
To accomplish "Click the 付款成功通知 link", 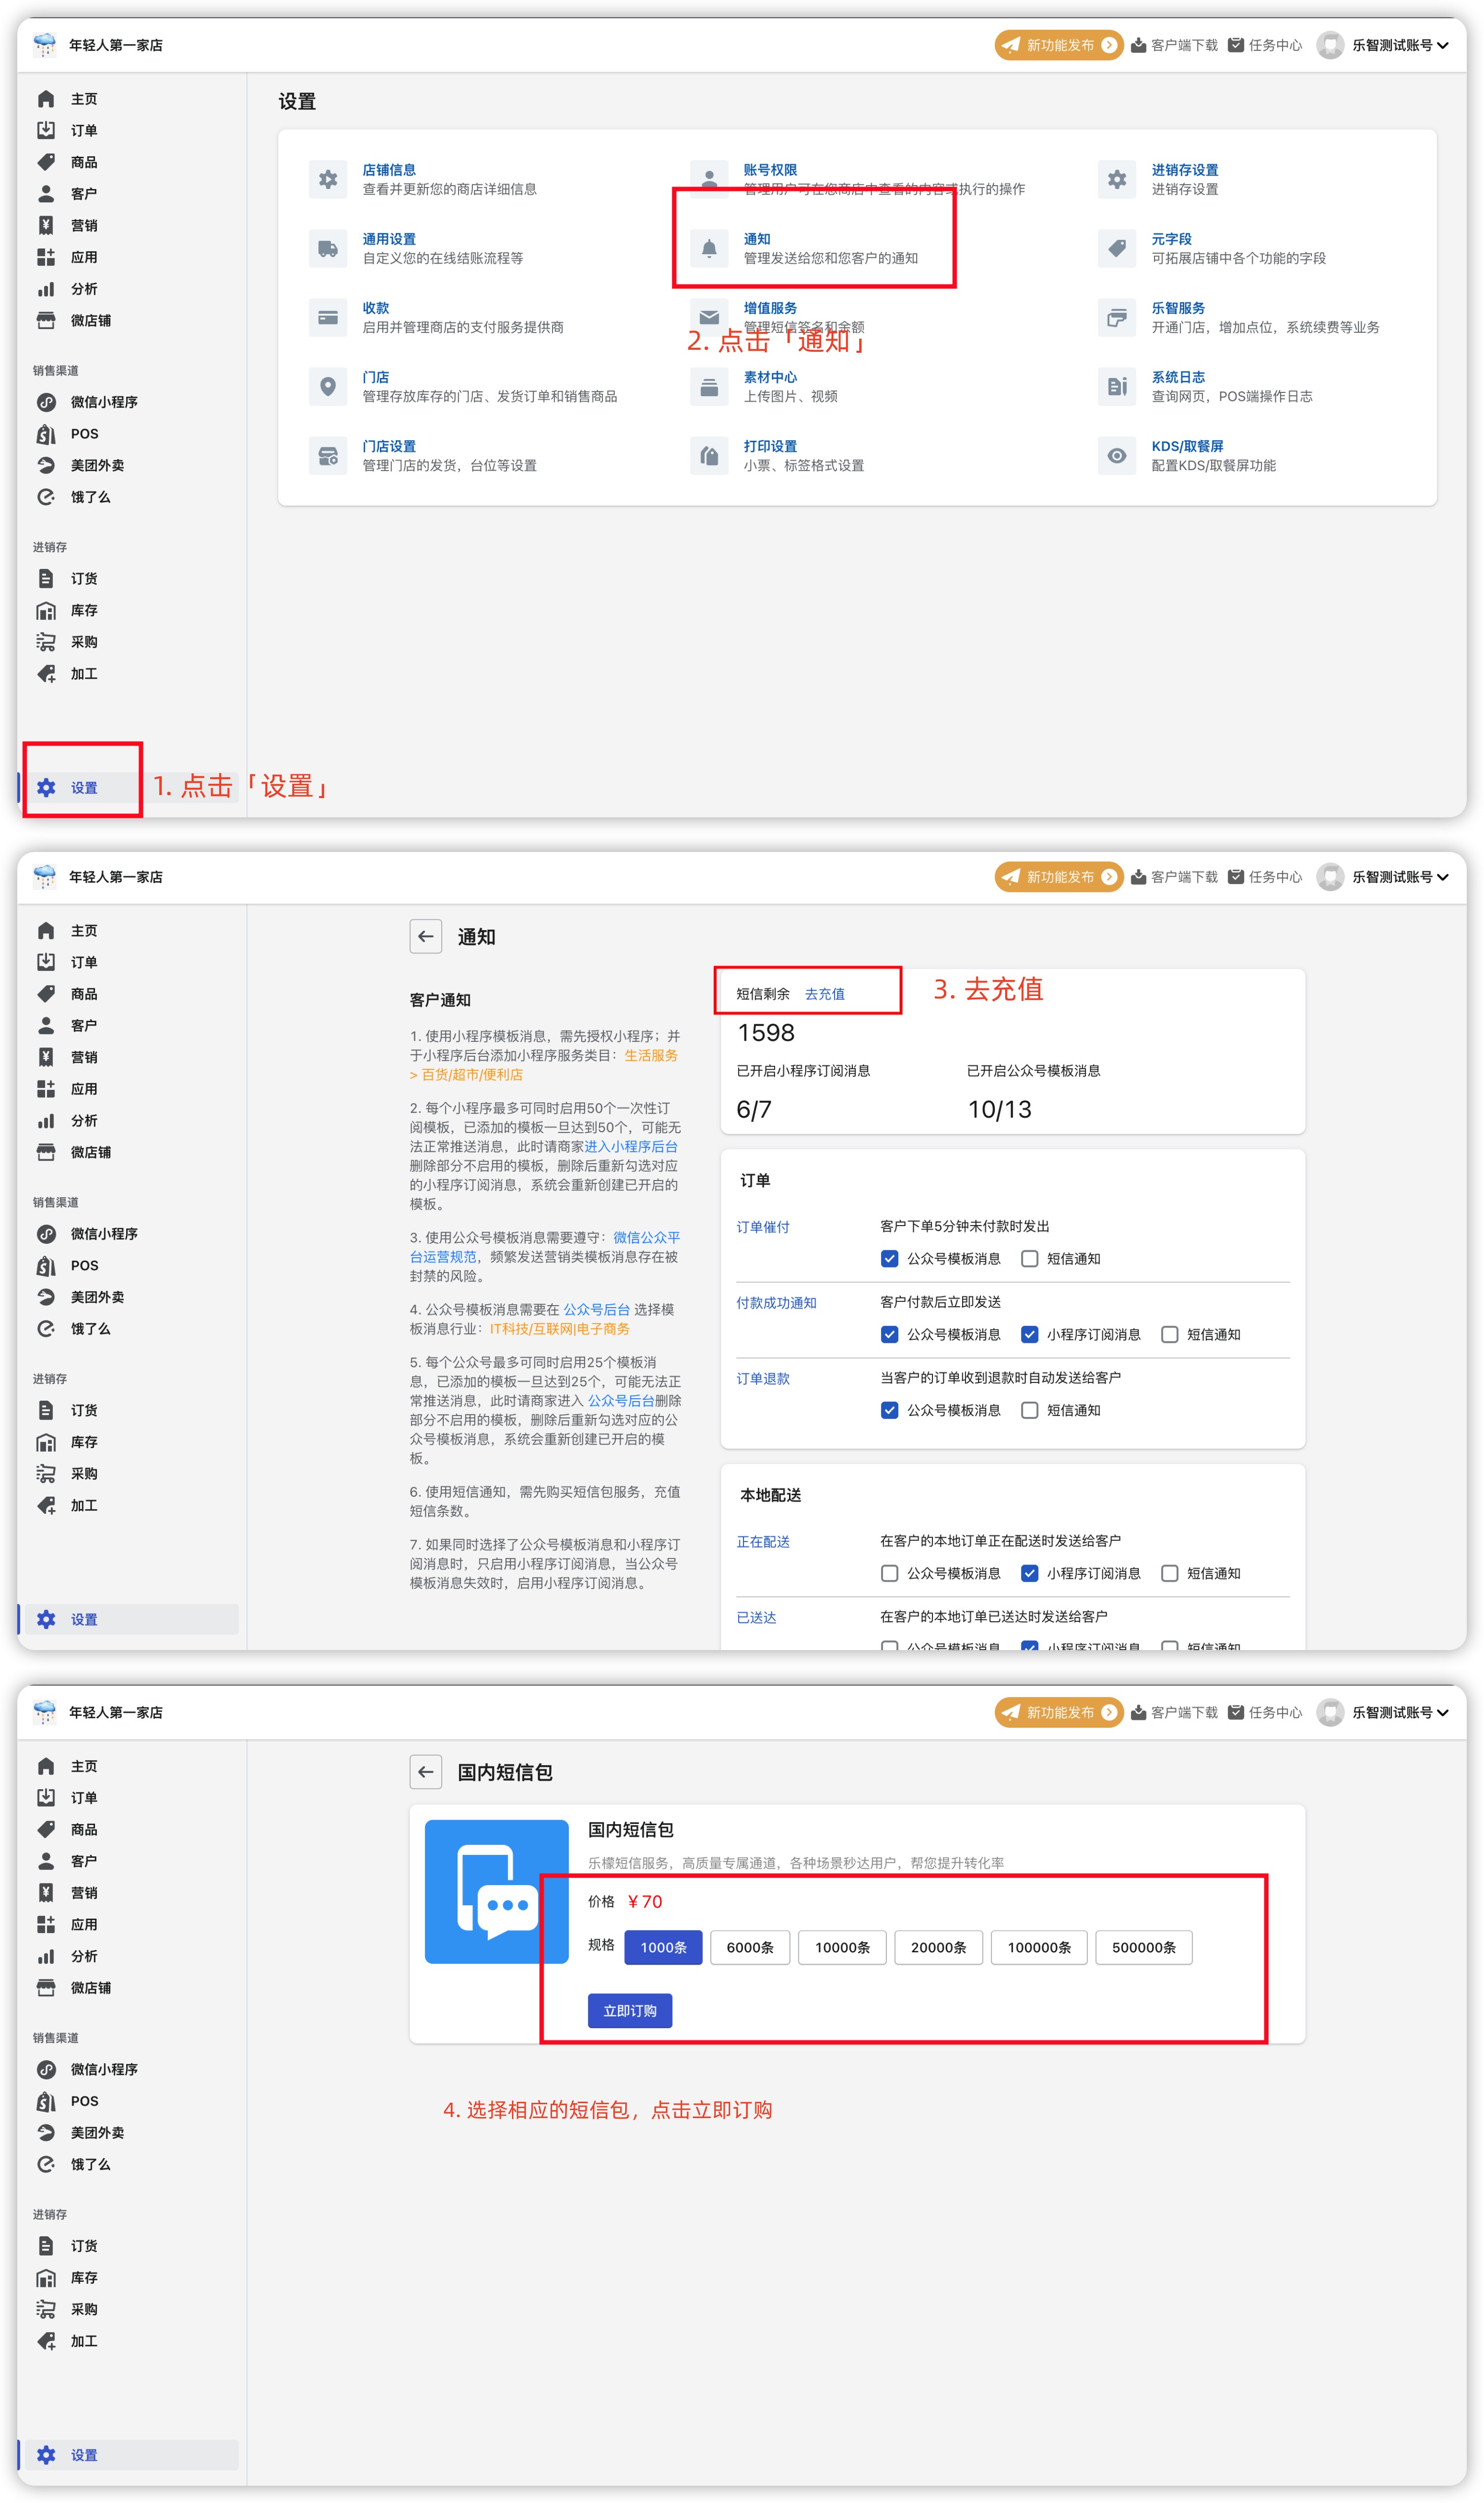I will [x=777, y=1303].
